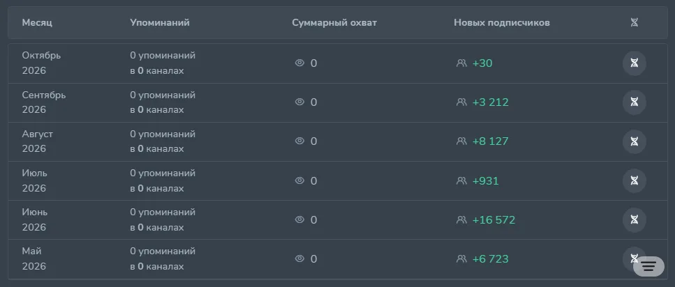Image resolution: width=675 pixels, height=287 pixels.
Task: Click the +8 127 new subscribers value
Action: (x=491, y=141)
